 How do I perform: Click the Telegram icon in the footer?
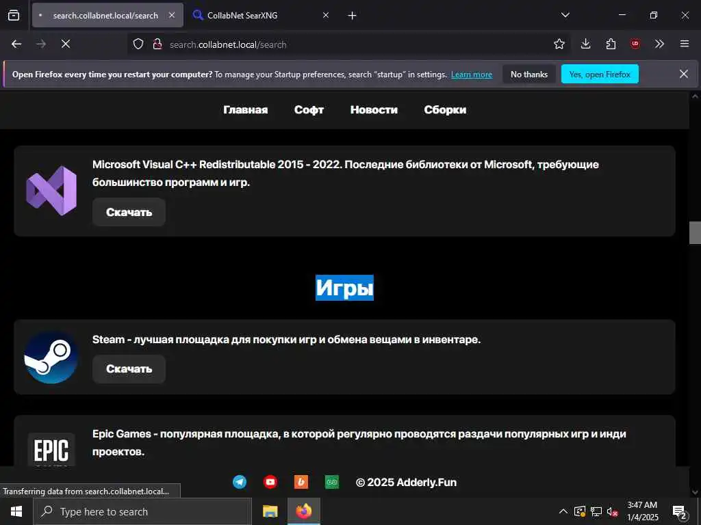240,482
